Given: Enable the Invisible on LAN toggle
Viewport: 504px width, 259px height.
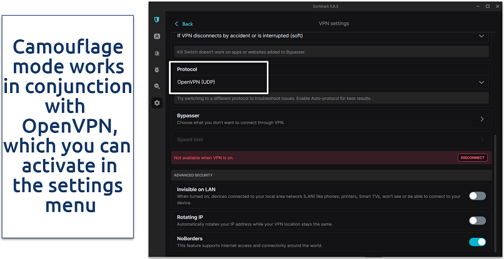Looking at the screenshot, I should pyautogui.click(x=477, y=196).
